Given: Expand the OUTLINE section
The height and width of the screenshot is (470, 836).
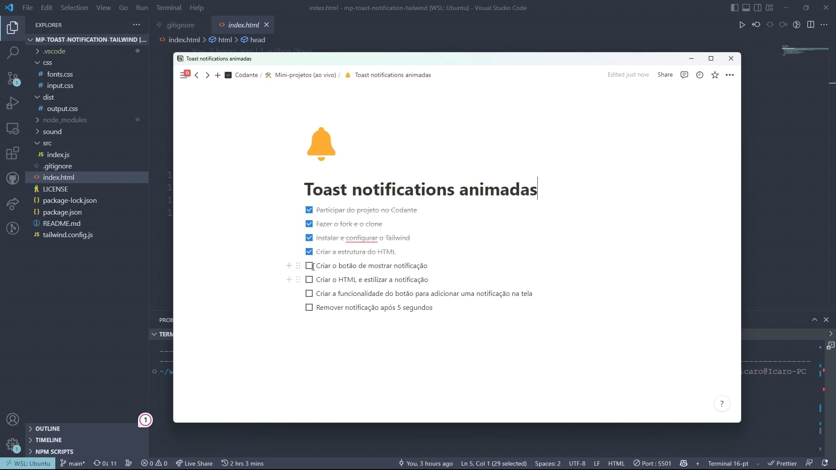Looking at the screenshot, I should pyautogui.click(x=47, y=429).
